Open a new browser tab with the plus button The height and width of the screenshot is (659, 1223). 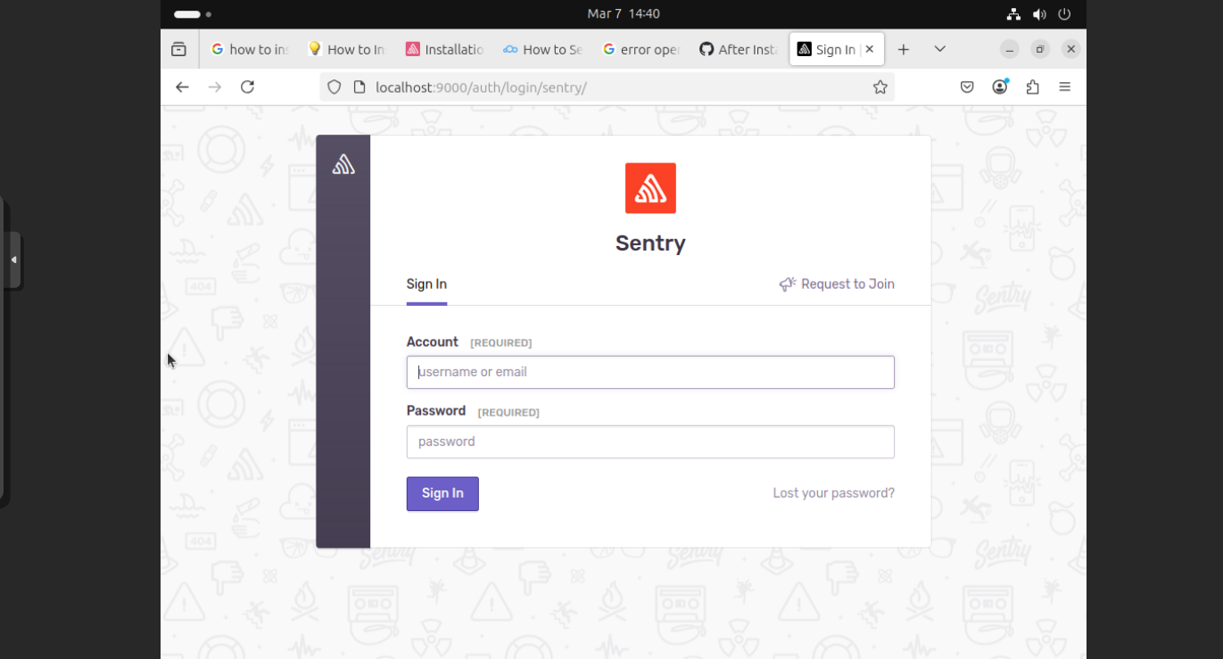(904, 49)
